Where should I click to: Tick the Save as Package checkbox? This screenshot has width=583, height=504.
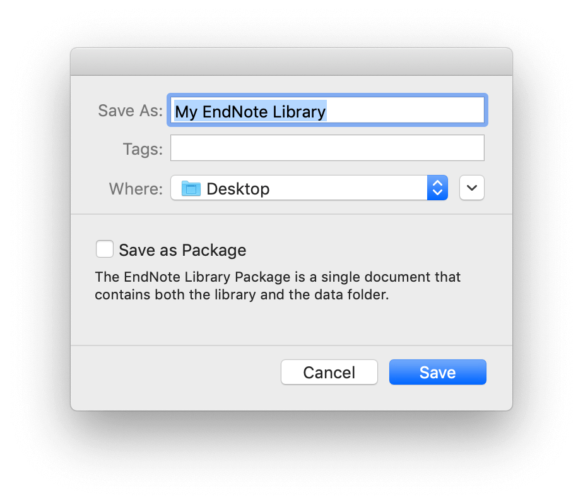click(x=105, y=249)
